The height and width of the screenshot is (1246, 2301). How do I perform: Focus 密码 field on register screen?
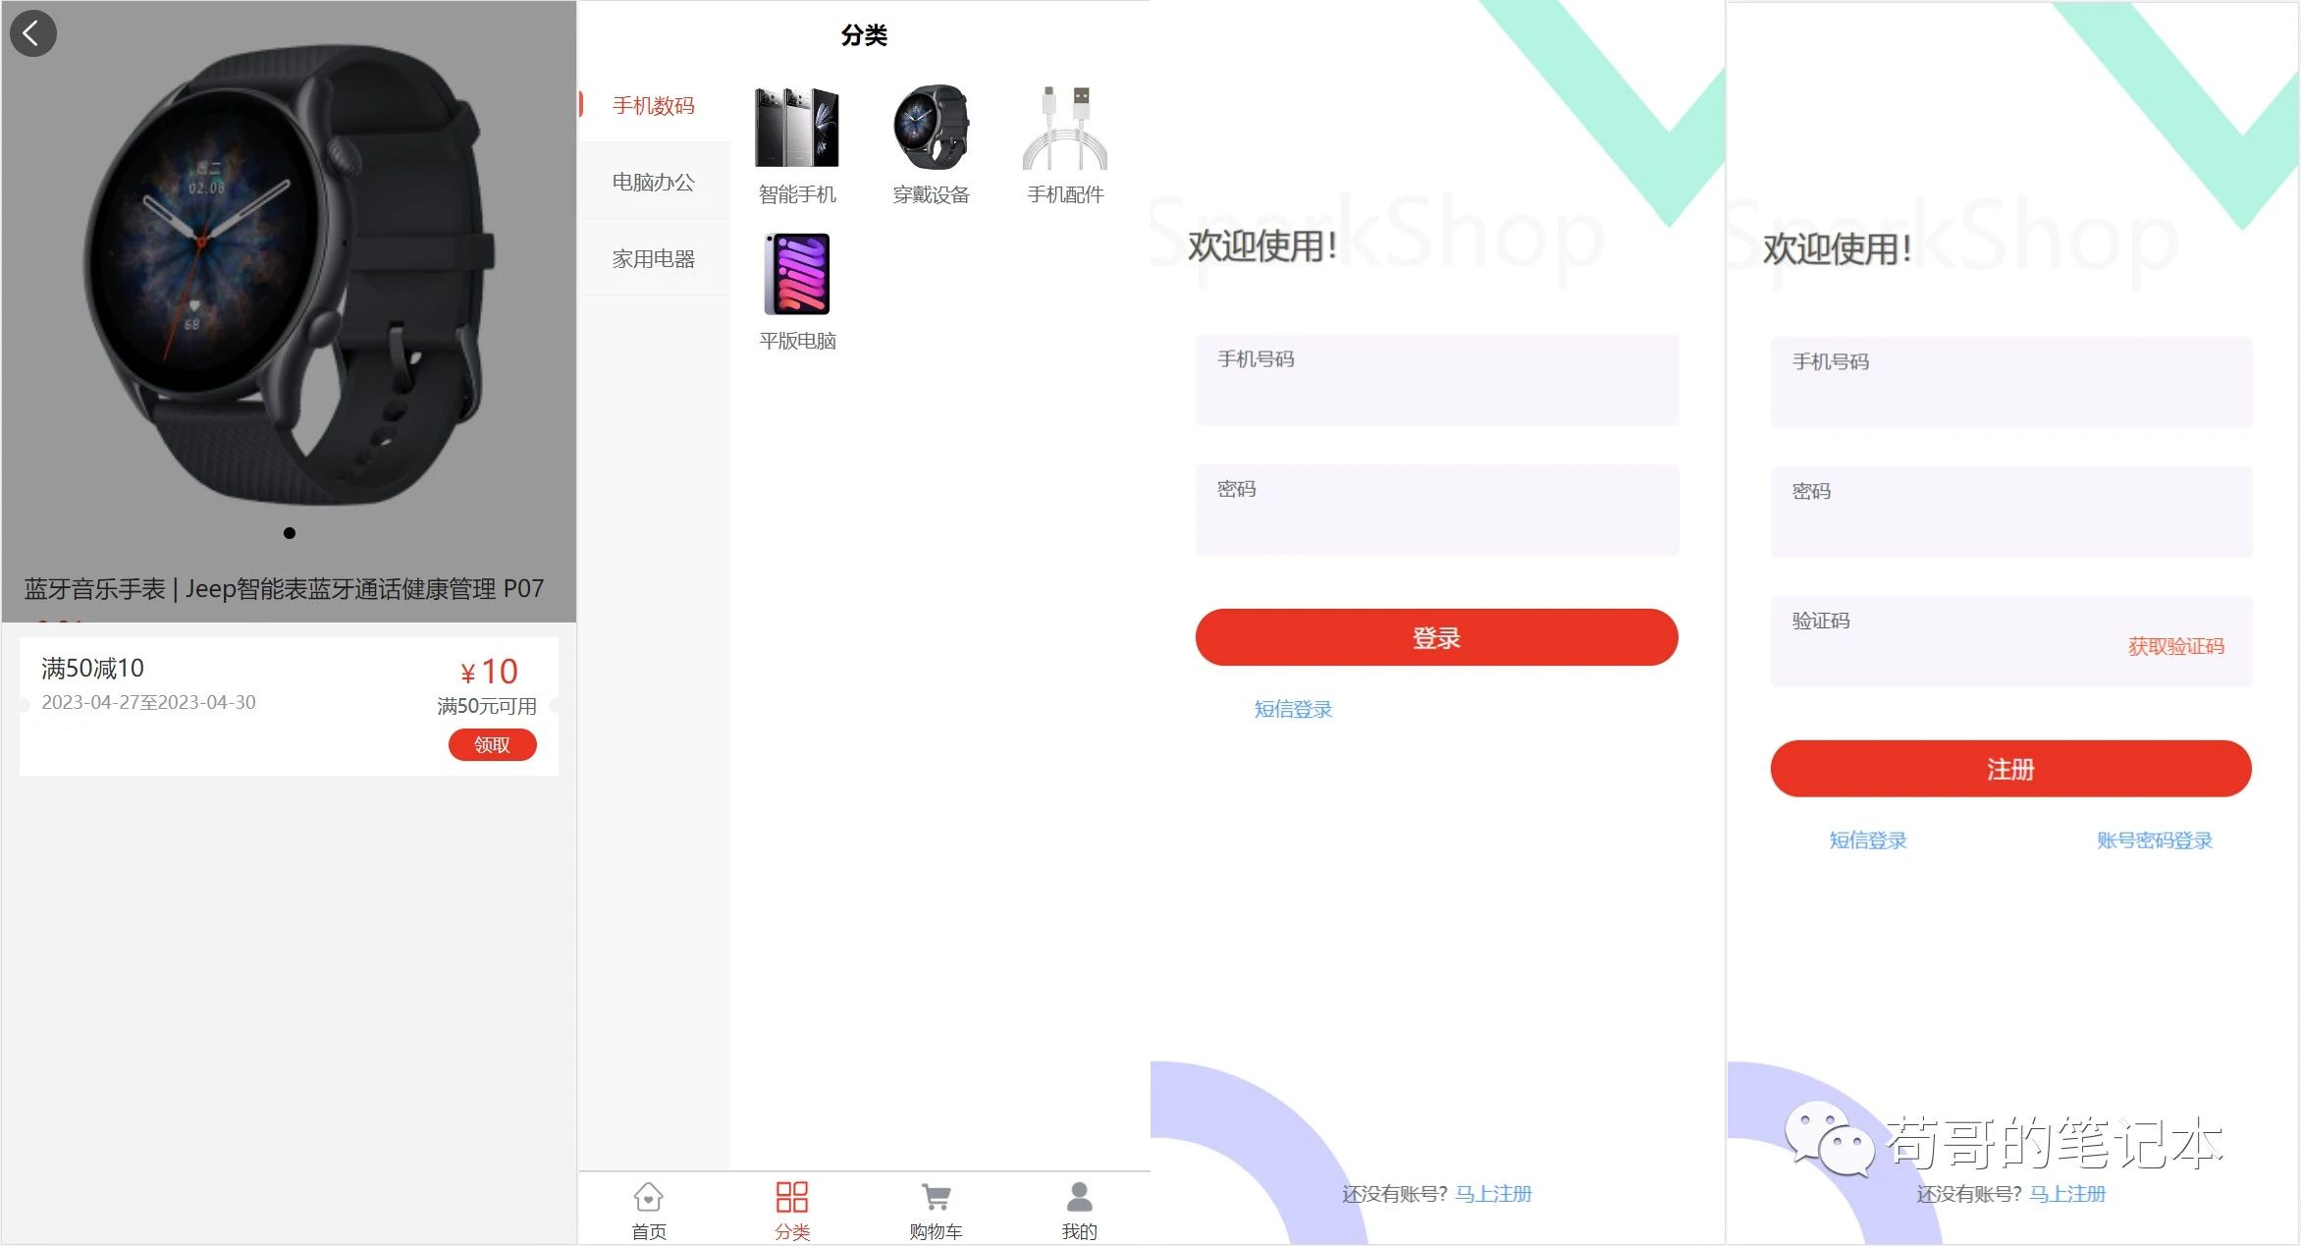coord(2011,512)
